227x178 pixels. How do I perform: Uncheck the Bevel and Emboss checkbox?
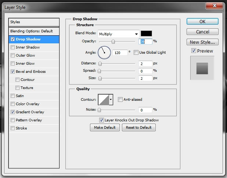tap(12, 71)
